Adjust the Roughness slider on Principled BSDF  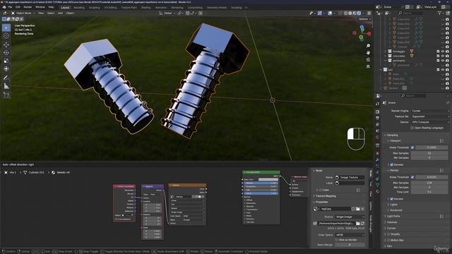261,186
